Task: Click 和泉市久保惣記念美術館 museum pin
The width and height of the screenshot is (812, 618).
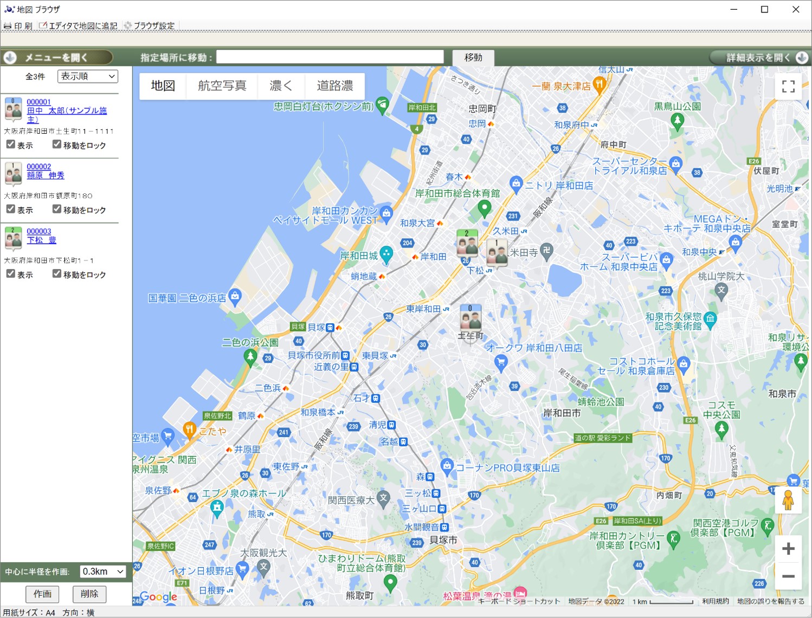Action: (x=710, y=318)
